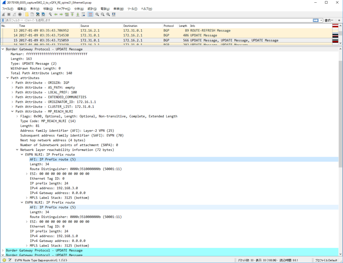Open the 編集(E) menu
Image resolution: width=343 pixels, height=263 pixels.
point(22,9)
